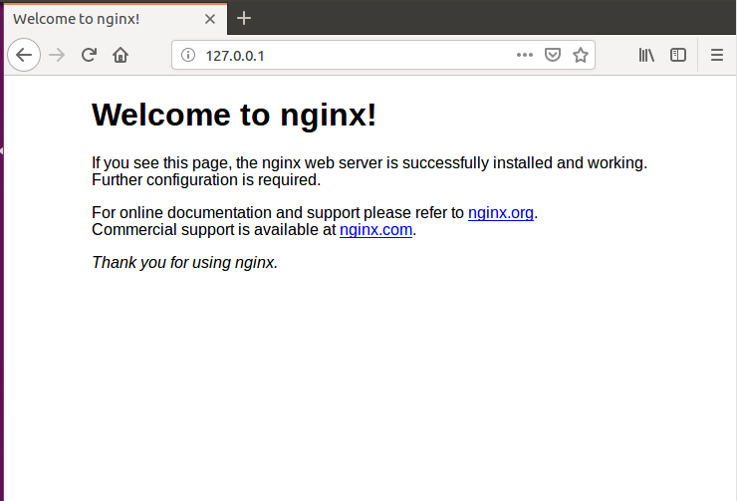Screen dimensions: 737x501
Task: Click the text 'For online documentation and support'
Action: (226, 213)
